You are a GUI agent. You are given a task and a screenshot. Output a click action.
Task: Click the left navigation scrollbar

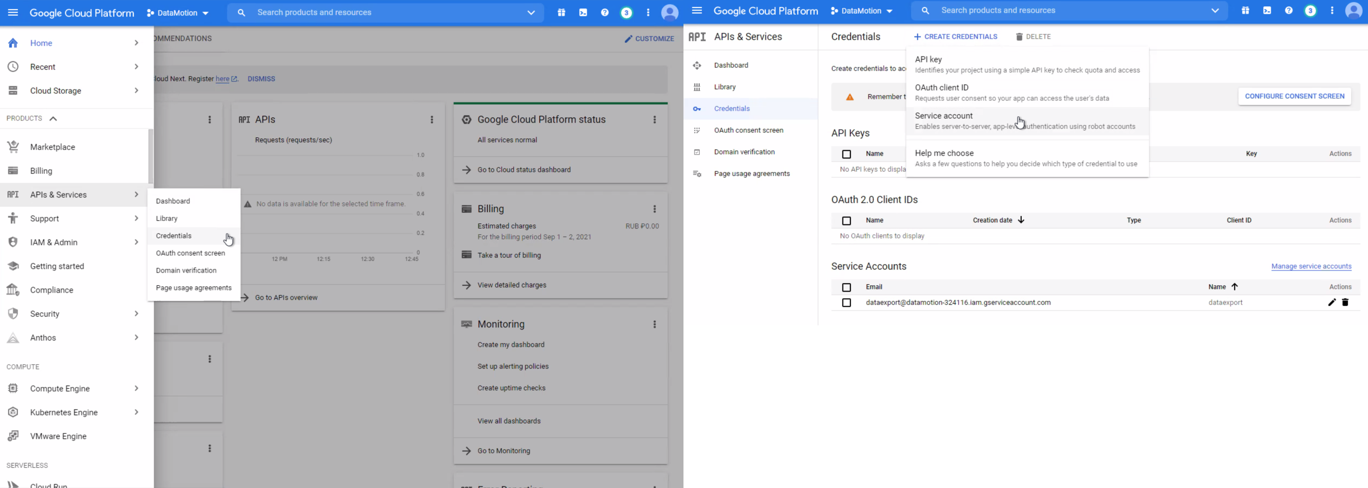[x=151, y=156]
